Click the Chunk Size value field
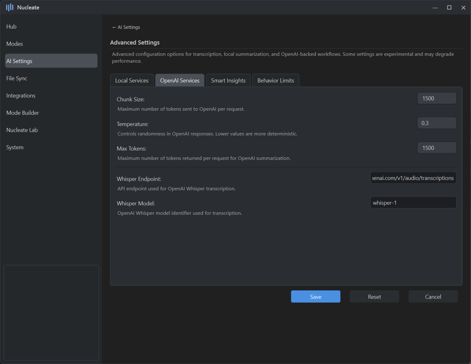Screen dimensions: 471x364 [x=437, y=99]
